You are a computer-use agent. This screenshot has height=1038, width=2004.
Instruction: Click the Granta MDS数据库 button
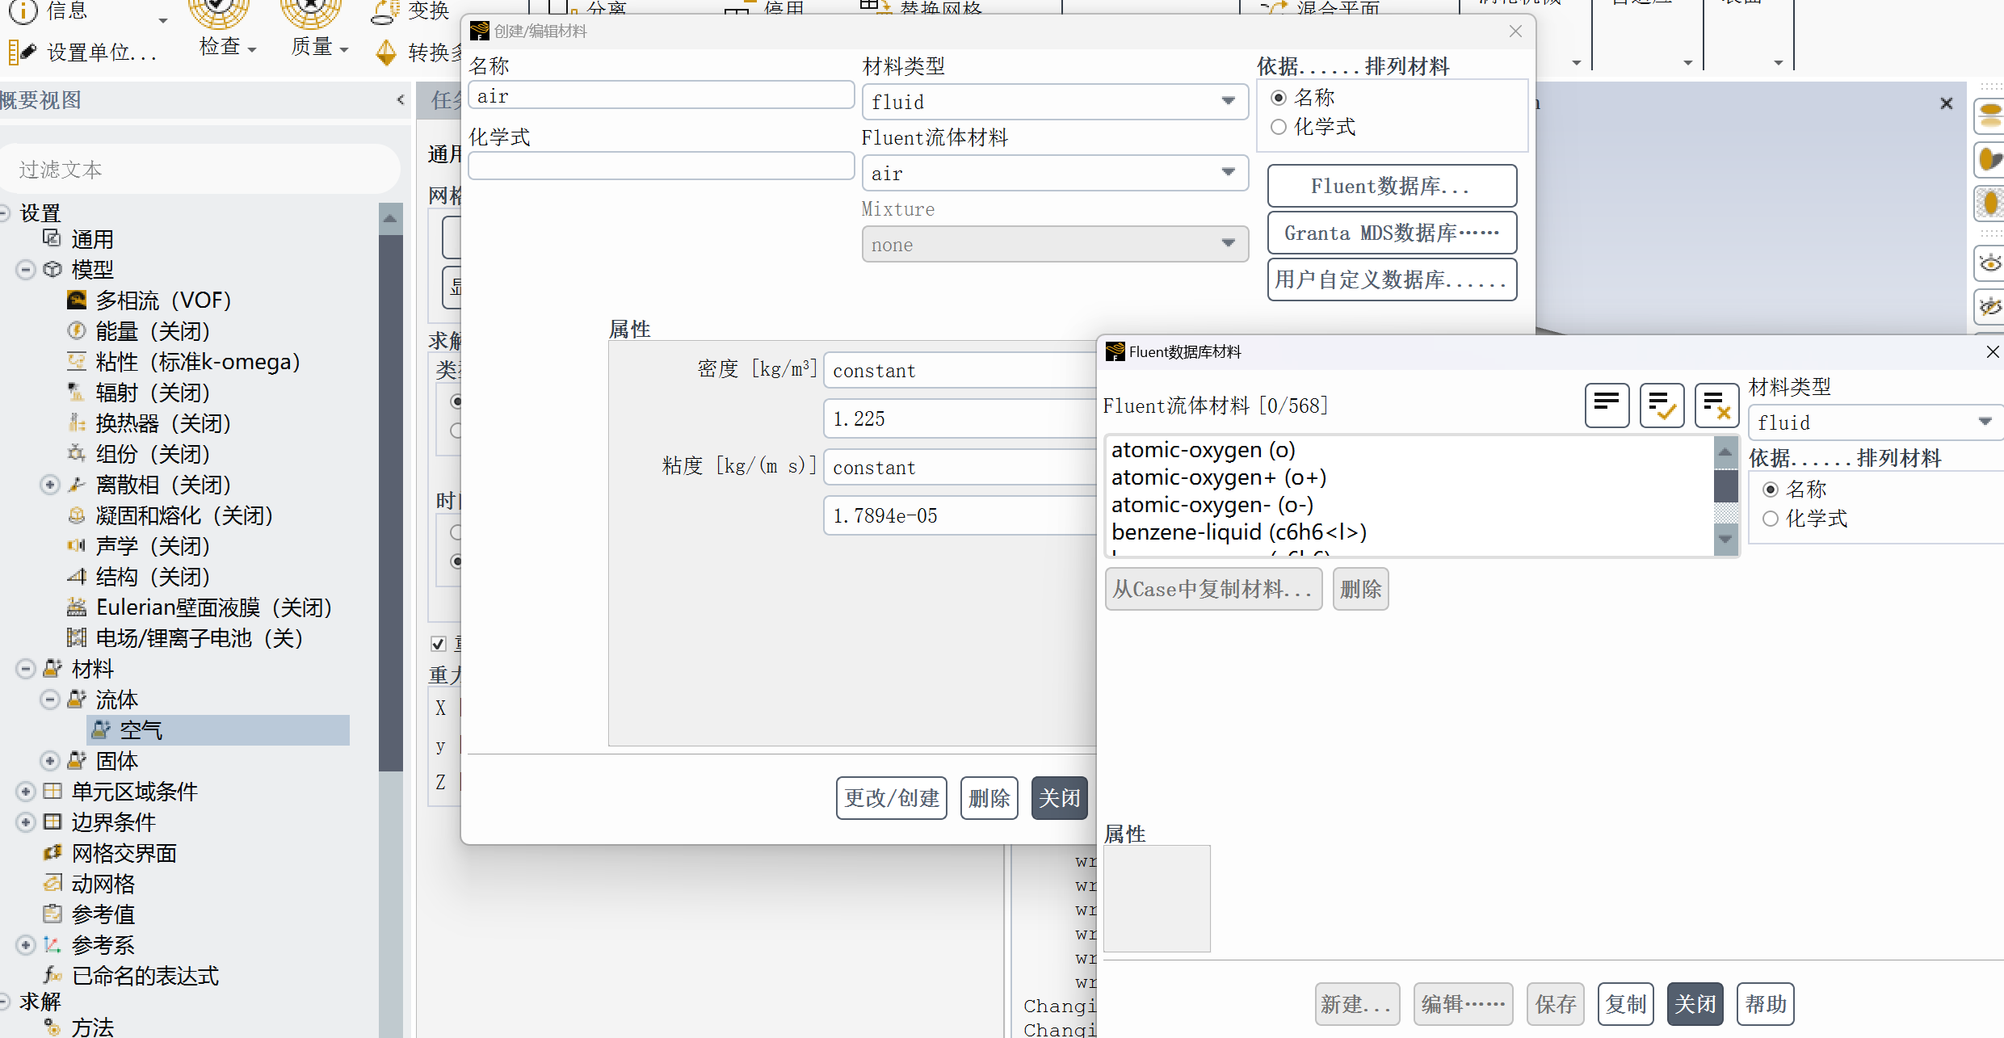(1392, 233)
